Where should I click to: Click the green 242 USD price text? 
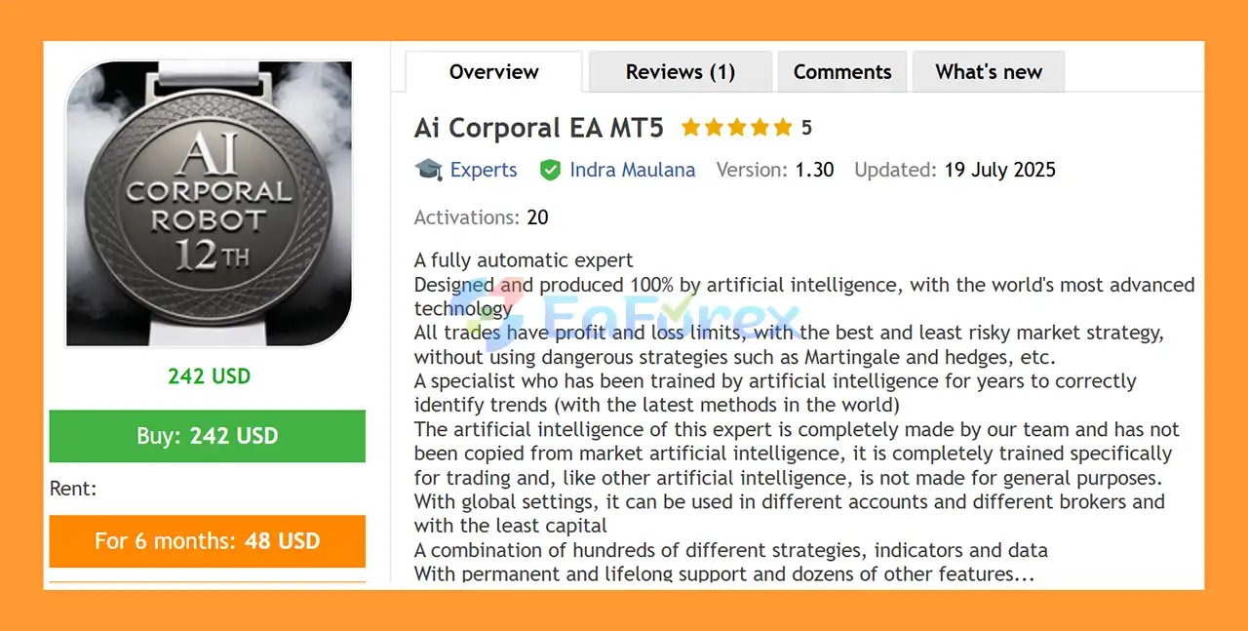209,376
